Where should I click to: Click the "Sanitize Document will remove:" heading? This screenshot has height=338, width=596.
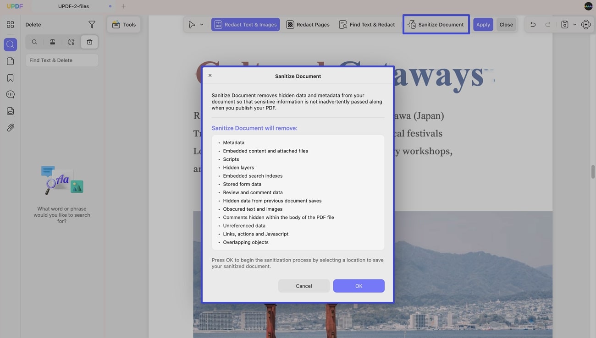click(x=254, y=128)
